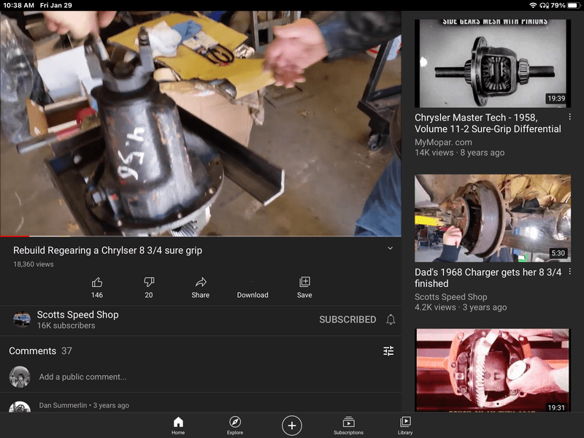Switch to the Explore tab
This screenshot has height=438, width=584.
coord(235,426)
